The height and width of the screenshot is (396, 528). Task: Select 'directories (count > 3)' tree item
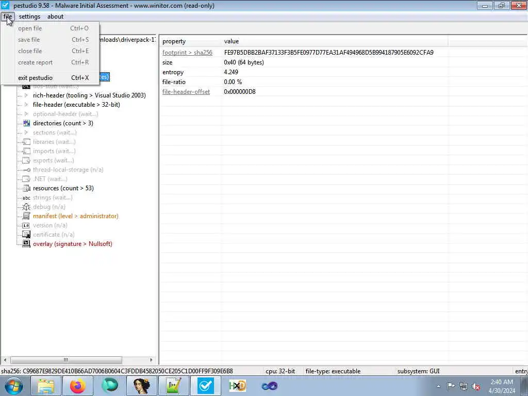point(63,123)
